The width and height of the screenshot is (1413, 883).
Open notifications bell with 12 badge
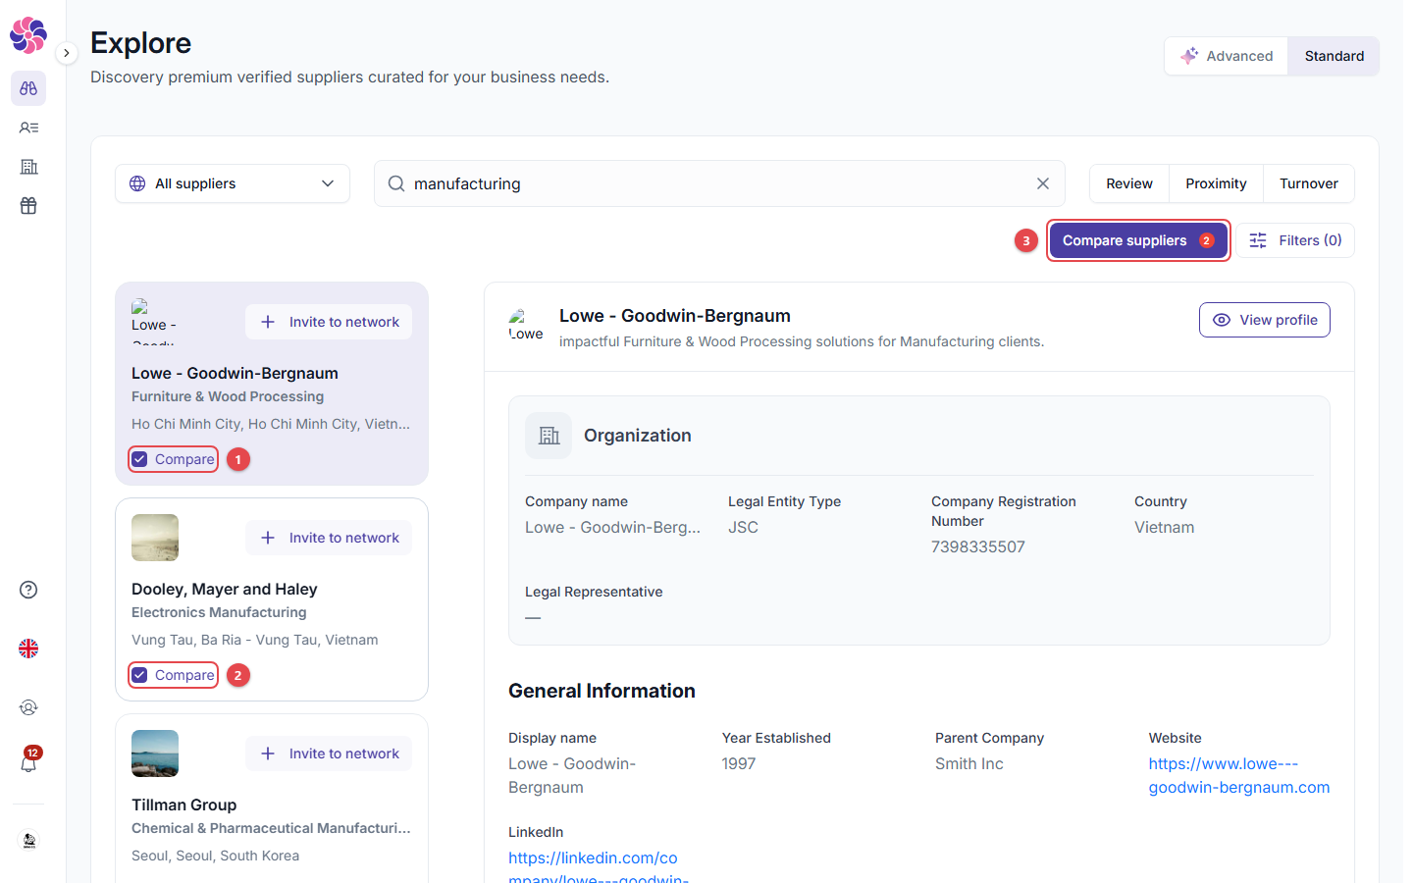28,762
